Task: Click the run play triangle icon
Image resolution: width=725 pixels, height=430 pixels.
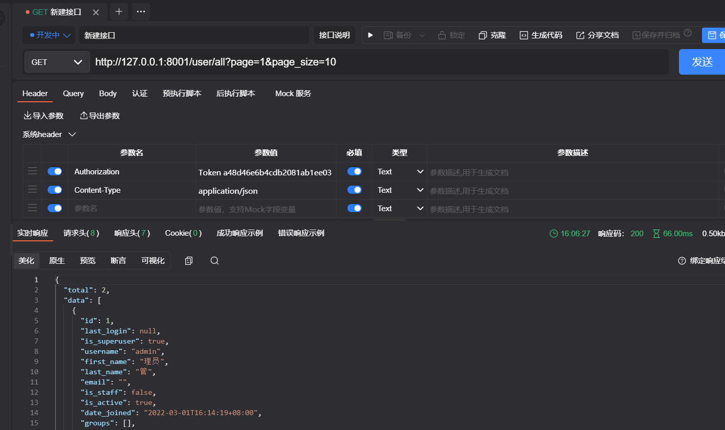Action: (370, 35)
